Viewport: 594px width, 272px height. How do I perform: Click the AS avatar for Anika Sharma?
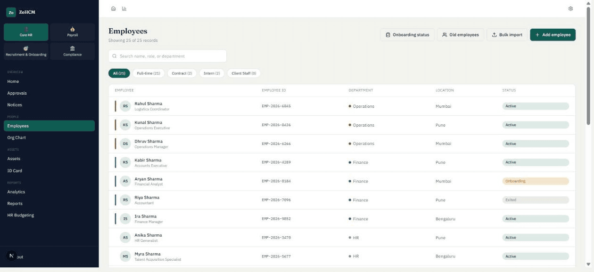click(x=125, y=238)
